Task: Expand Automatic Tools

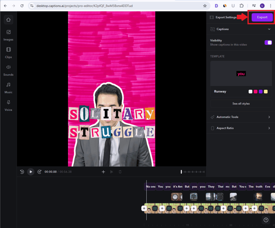Action: click(x=241, y=117)
